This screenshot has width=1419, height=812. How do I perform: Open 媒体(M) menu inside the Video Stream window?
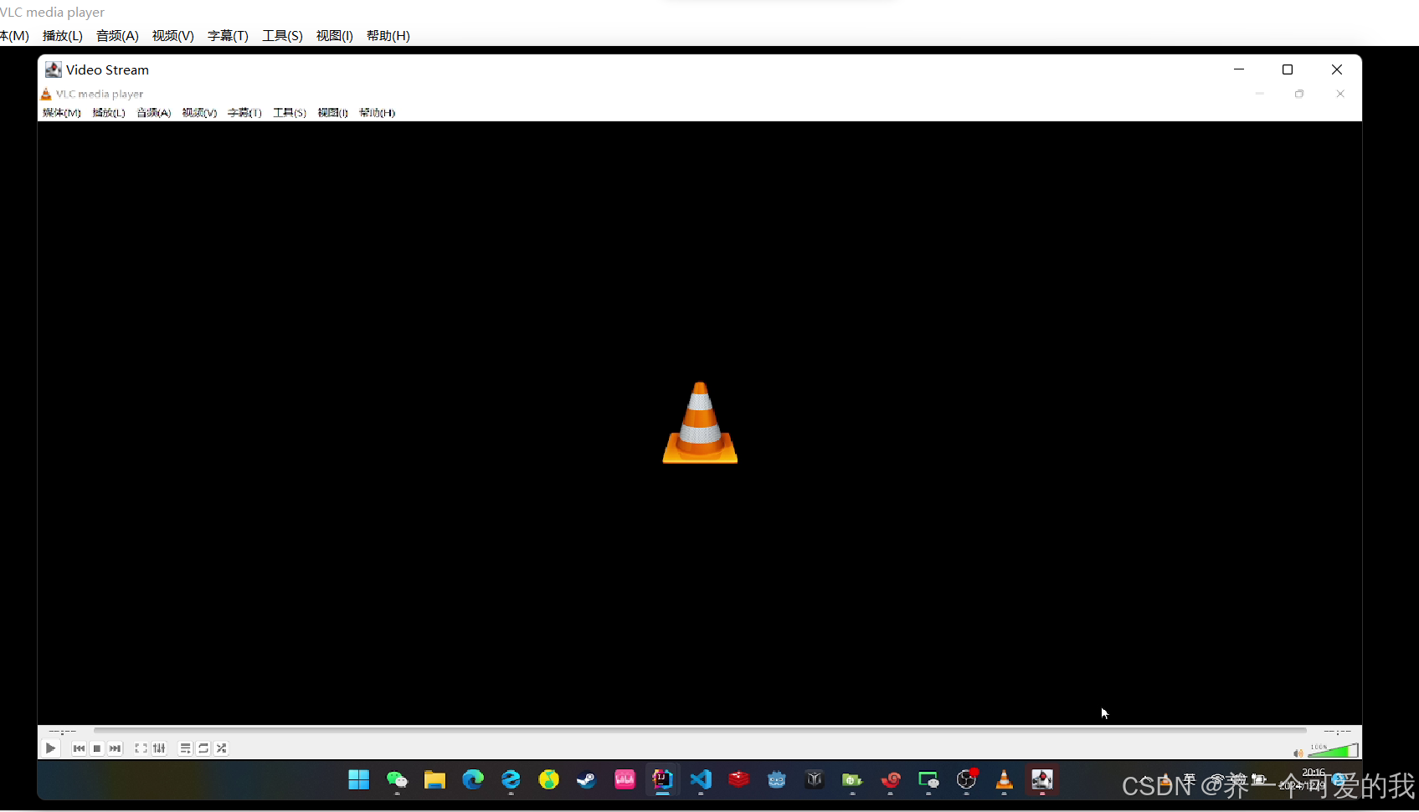62,112
